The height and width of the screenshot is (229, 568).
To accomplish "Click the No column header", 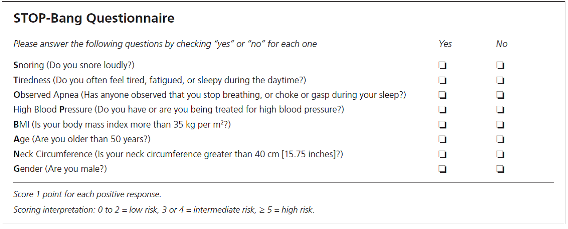I will tap(501, 44).
